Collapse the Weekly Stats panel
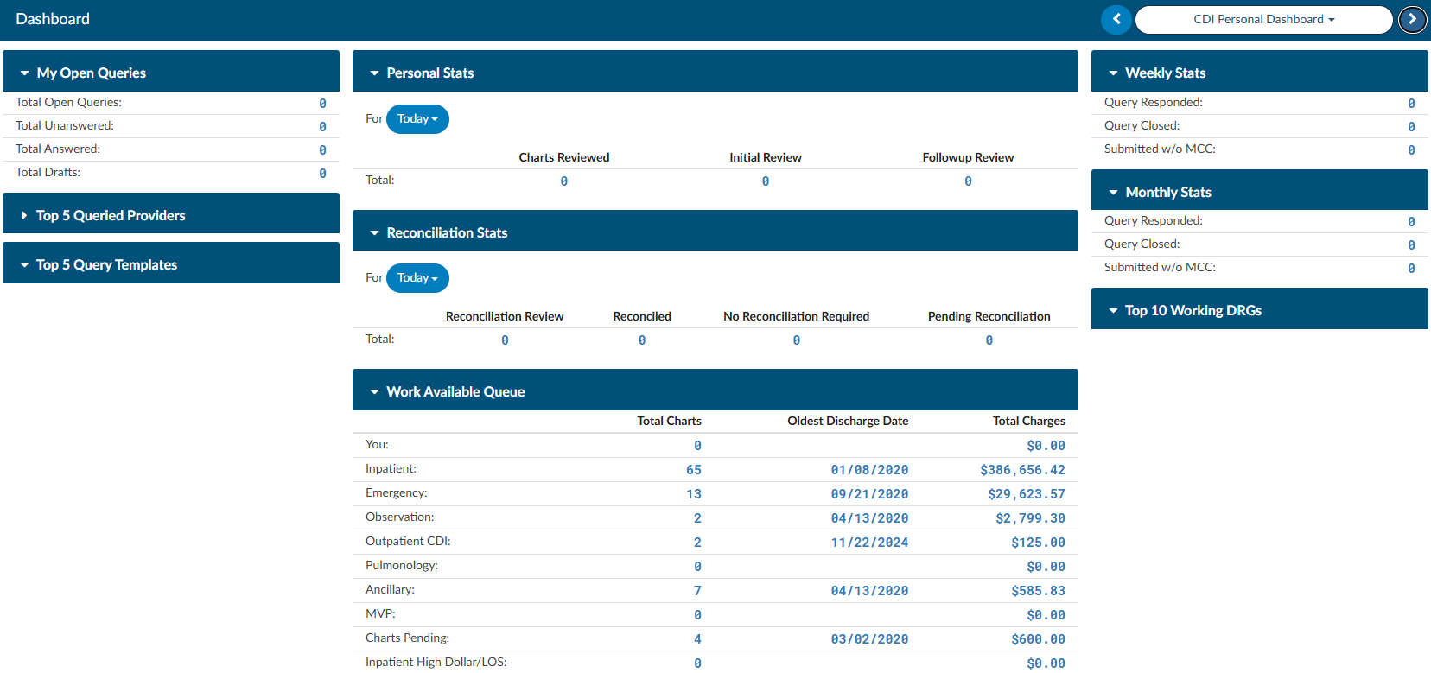Image resolution: width=1431 pixels, height=673 pixels. pyautogui.click(x=1260, y=73)
